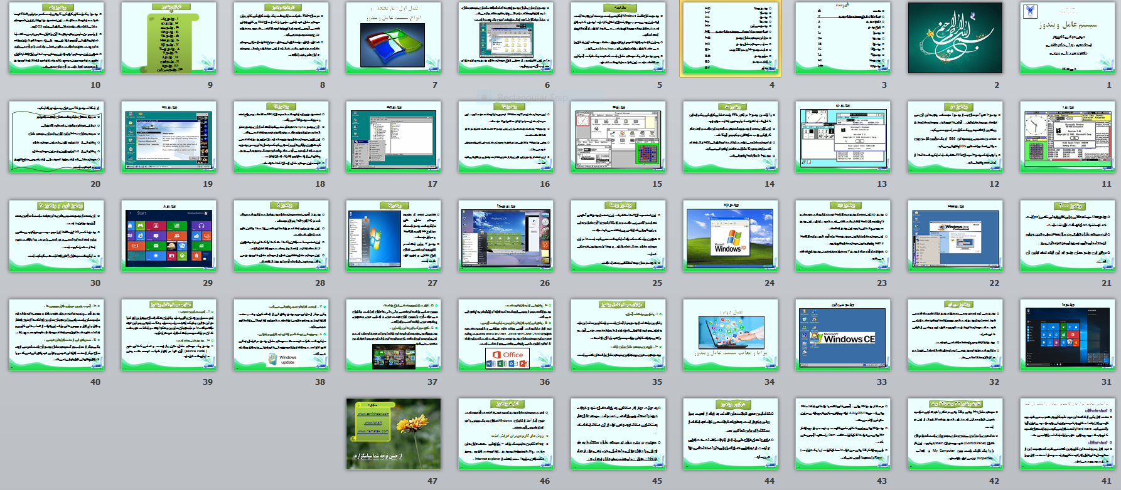Select slide 7 with colorful Windows logo
The image size is (1121, 490).
pos(393,38)
